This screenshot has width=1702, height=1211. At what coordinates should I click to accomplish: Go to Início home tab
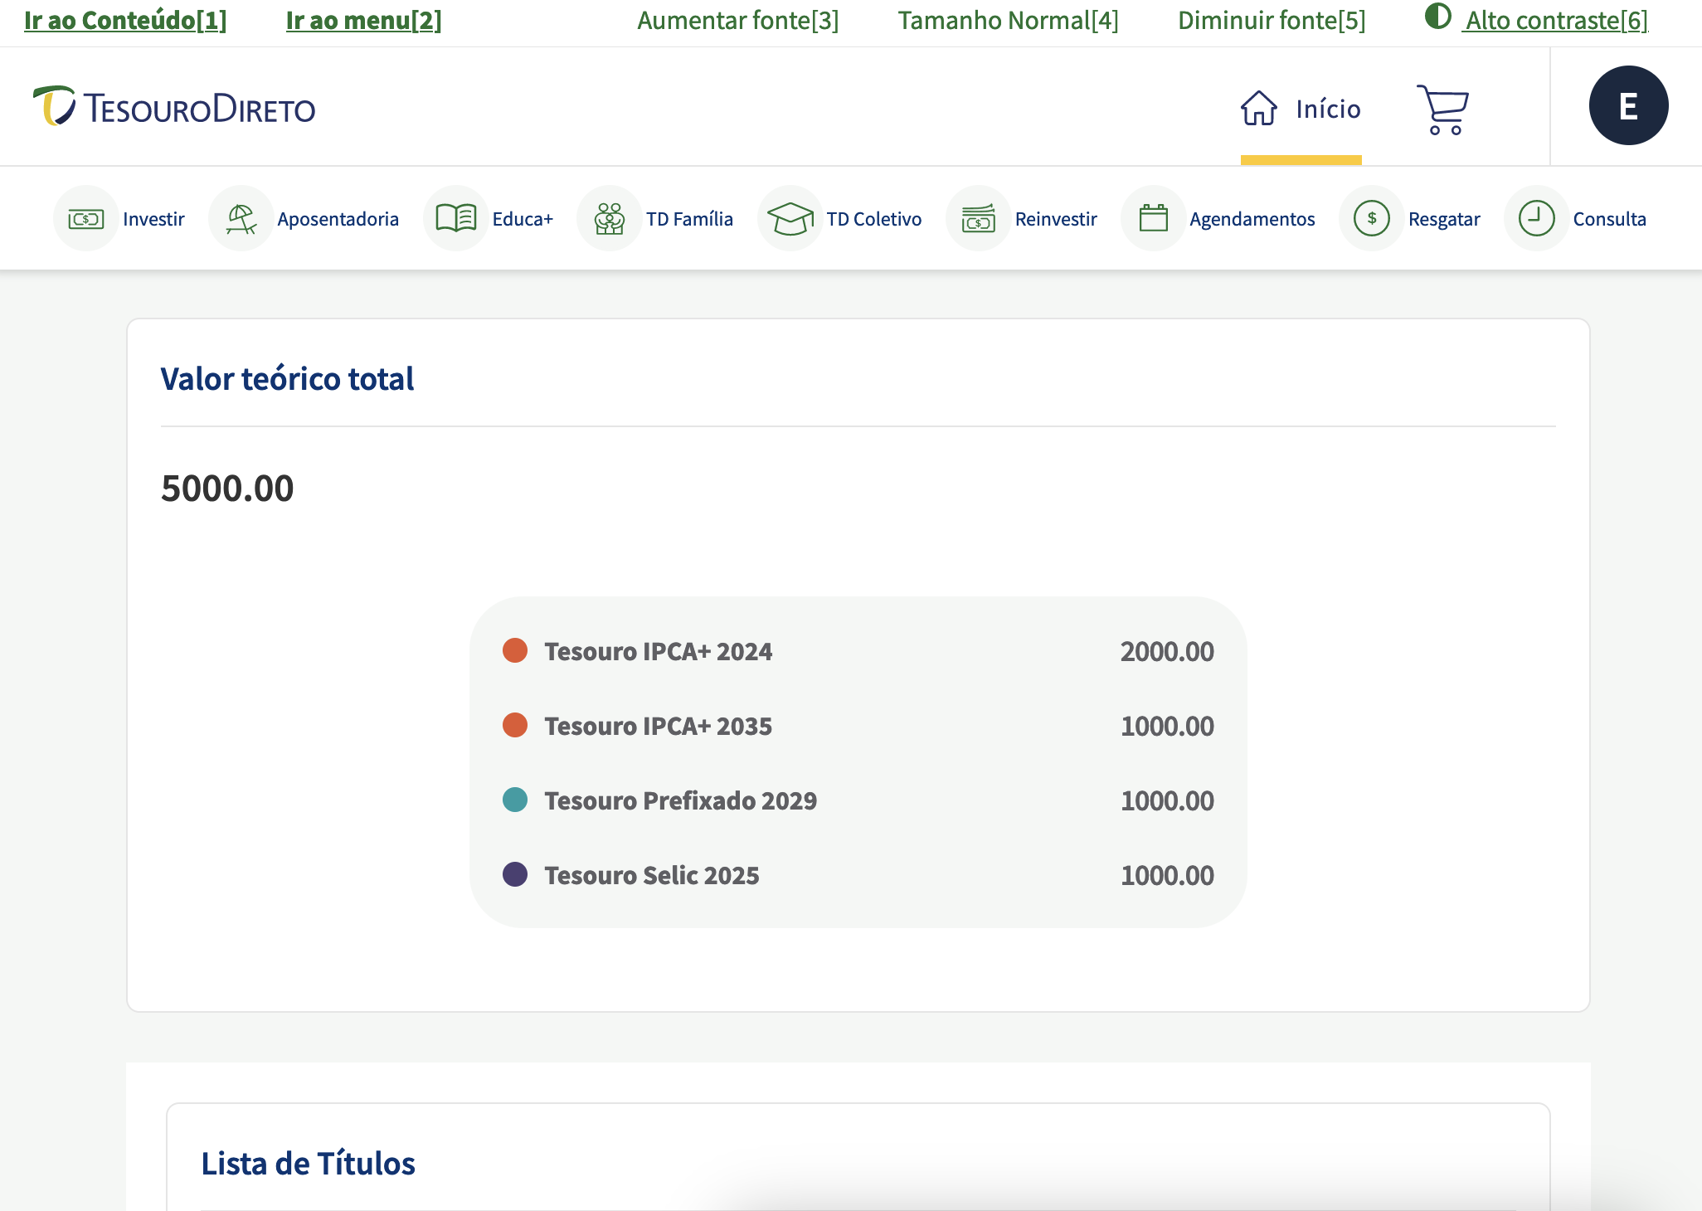coord(1301,109)
